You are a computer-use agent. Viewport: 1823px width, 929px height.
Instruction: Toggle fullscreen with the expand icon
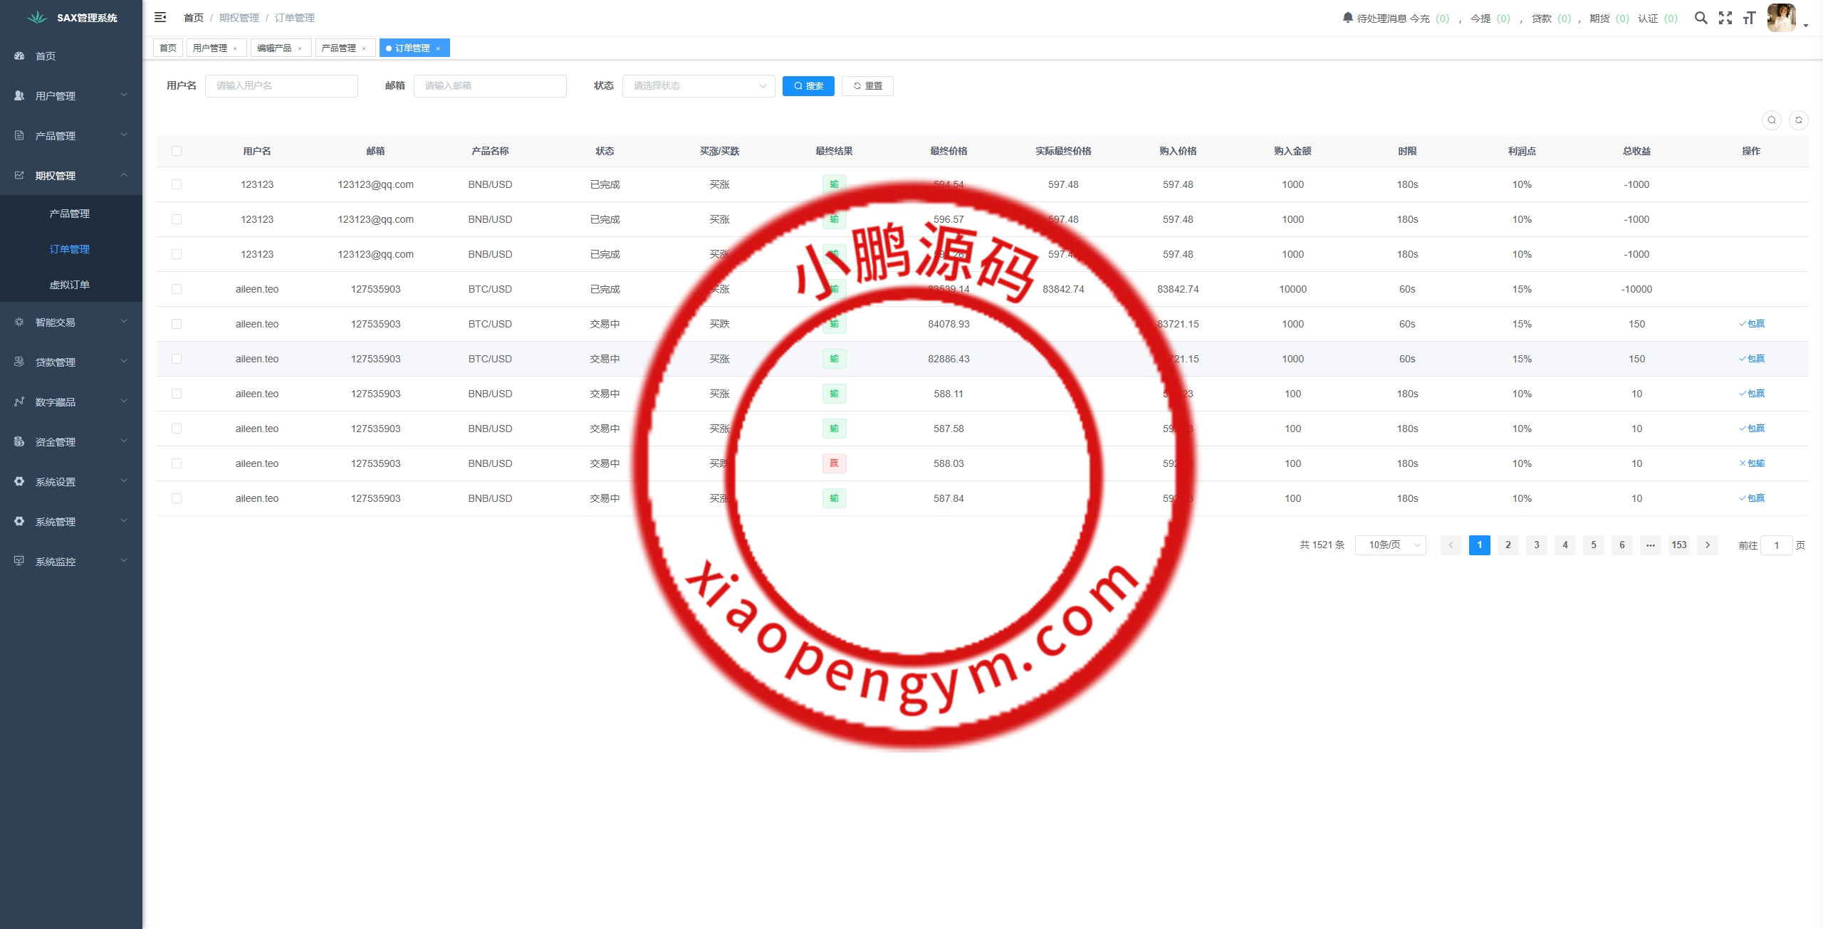(1725, 18)
